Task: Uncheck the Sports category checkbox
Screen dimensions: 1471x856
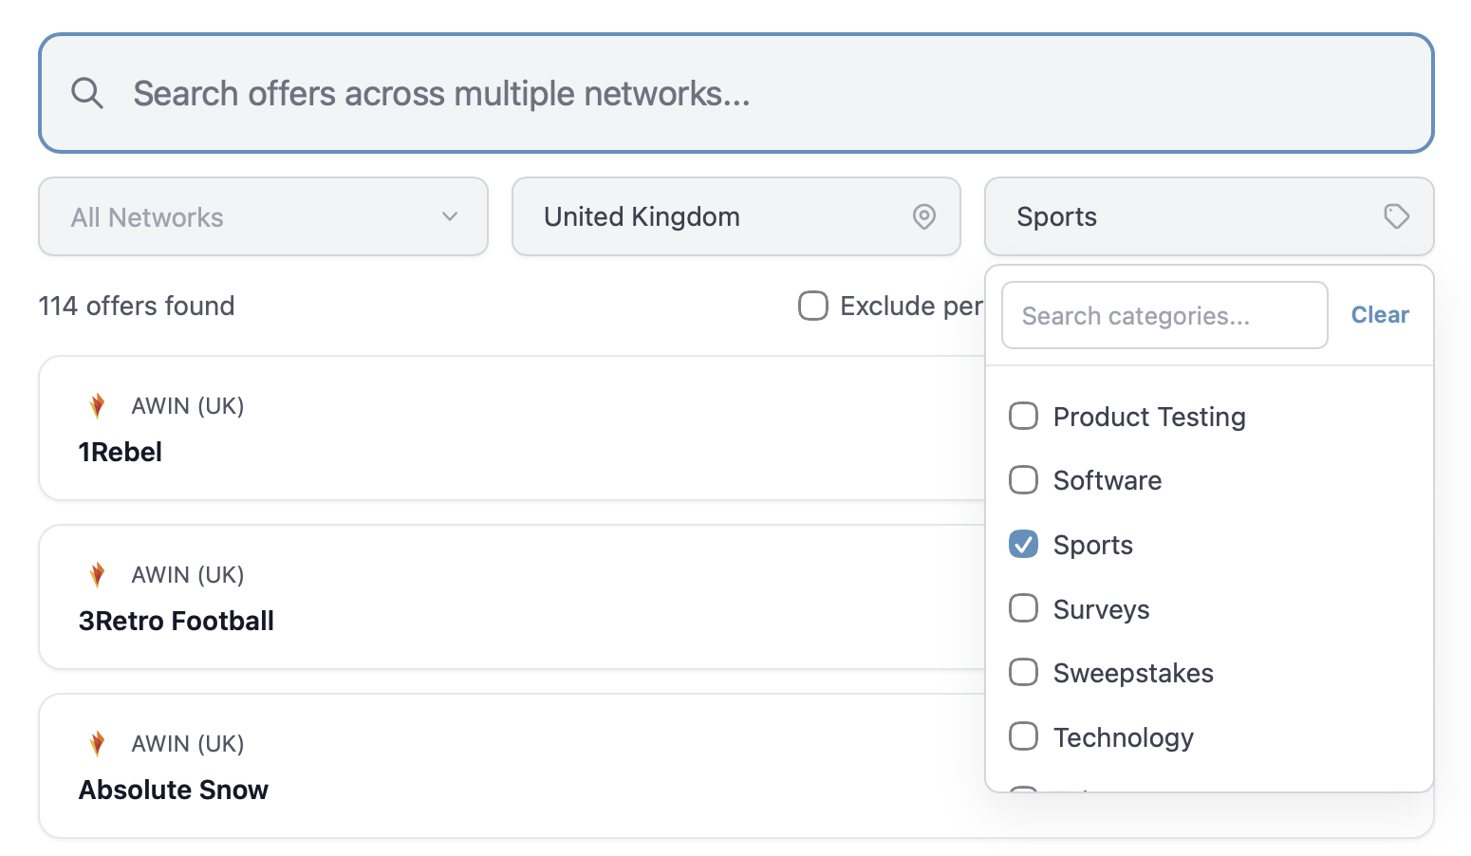Action: tap(1023, 544)
